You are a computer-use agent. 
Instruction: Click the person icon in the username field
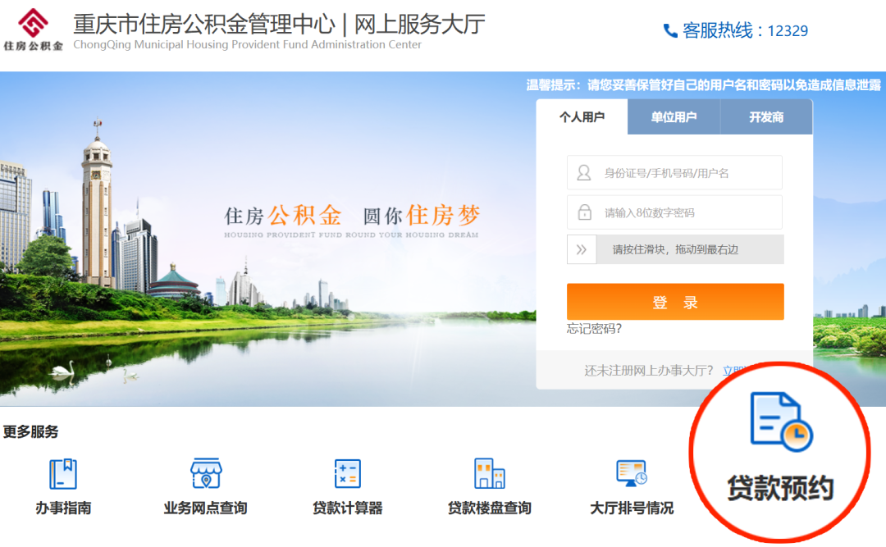584,172
